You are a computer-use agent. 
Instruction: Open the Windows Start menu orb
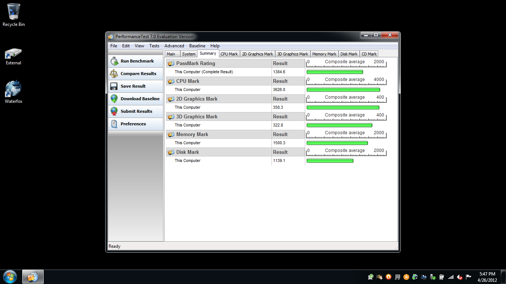(x=10, y=277)
